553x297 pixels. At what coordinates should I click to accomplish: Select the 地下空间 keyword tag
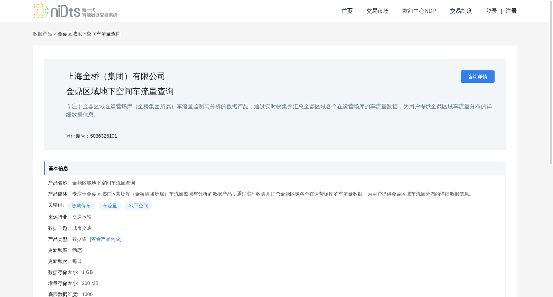(139, 206)
